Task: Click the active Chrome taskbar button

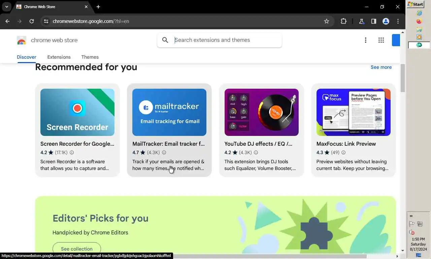Action: pyautogui.click(x=419, y=45)
